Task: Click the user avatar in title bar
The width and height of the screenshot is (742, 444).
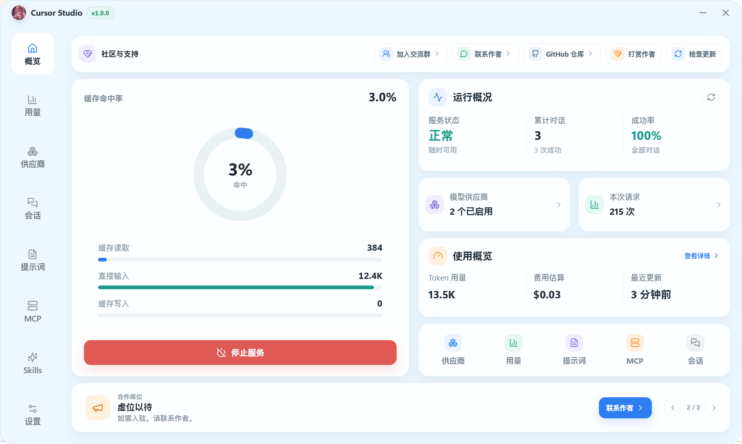Action: [x=19, y=13]
